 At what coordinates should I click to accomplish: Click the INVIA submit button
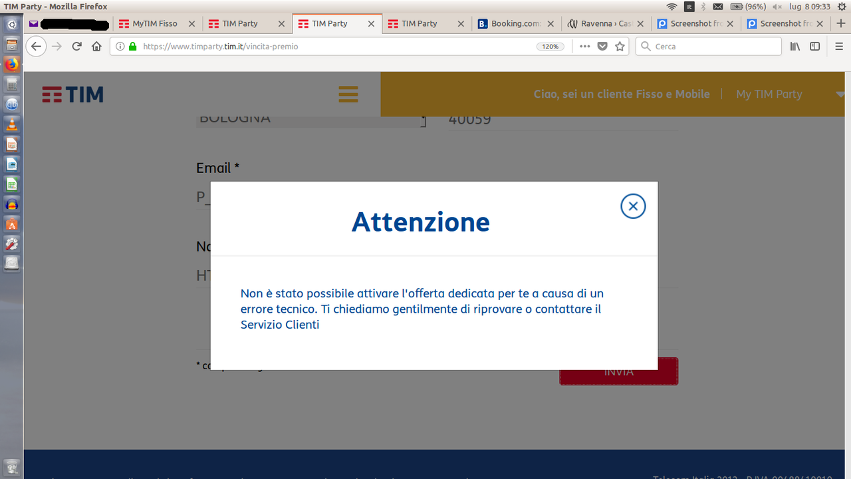tap(618, 371)
